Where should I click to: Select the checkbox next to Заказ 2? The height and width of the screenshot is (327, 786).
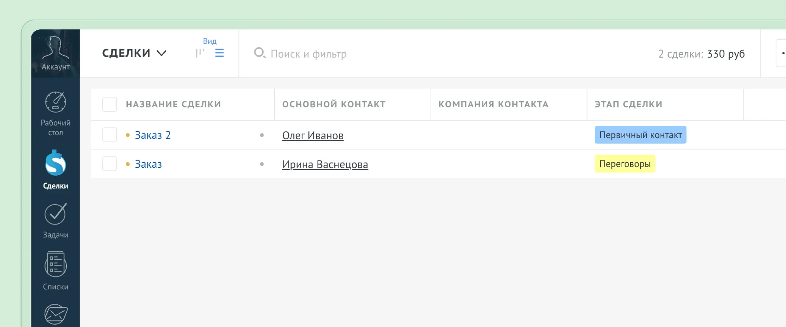[x=109, y=135]
